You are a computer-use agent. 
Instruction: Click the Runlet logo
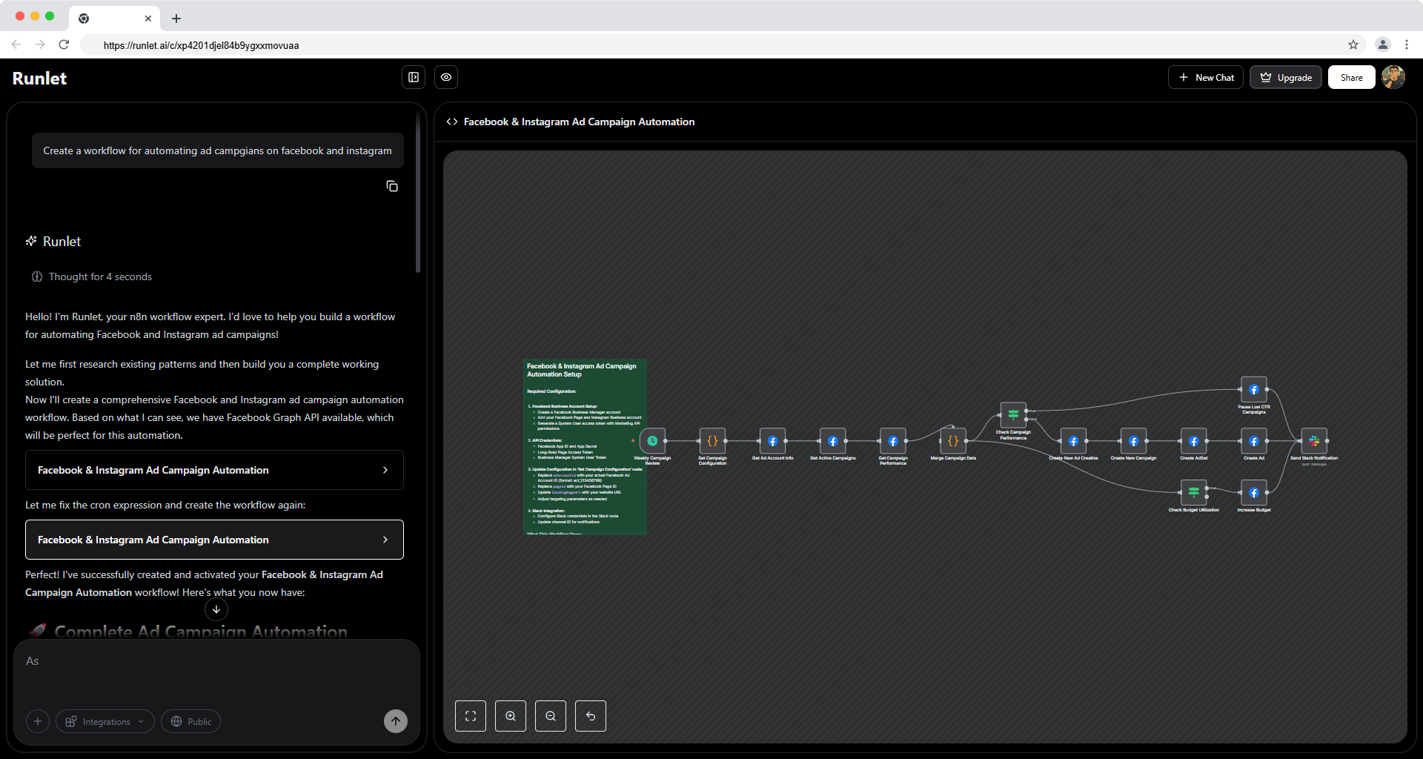pos(39,78)
